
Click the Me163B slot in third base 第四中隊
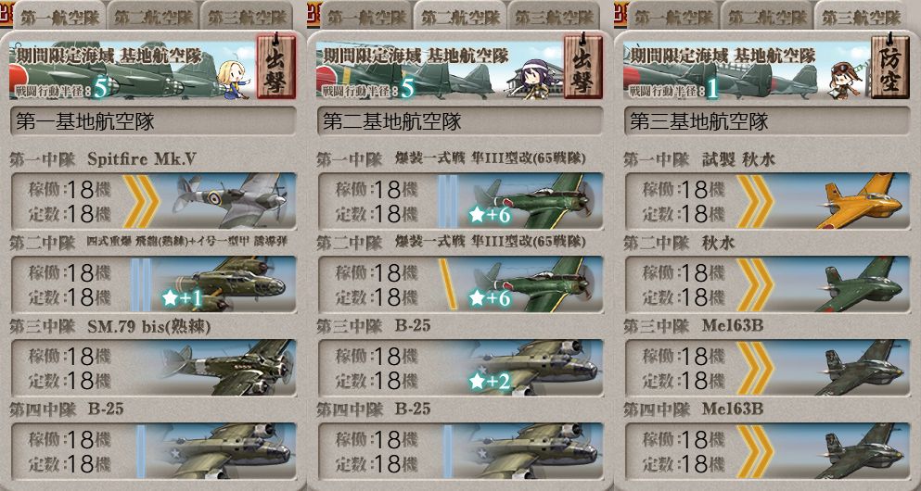(x=768, y=450)
